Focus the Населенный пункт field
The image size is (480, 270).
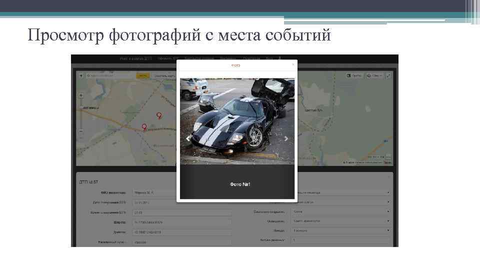pos(182,242)
